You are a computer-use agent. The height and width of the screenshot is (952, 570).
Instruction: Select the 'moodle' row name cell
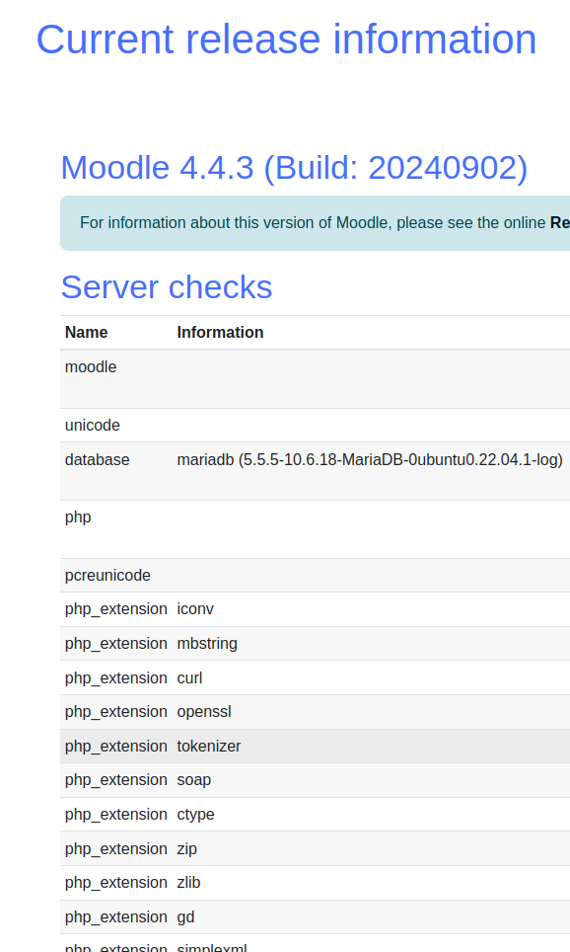click(91, 366)
